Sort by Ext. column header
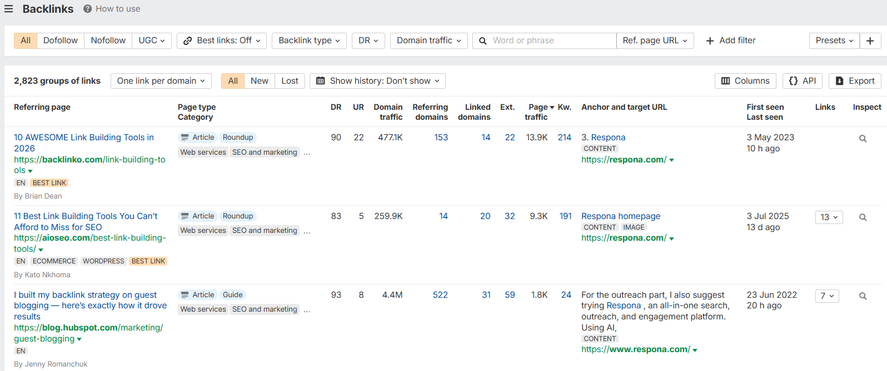Viewport: 887px width, 371px height. point(507,107)
